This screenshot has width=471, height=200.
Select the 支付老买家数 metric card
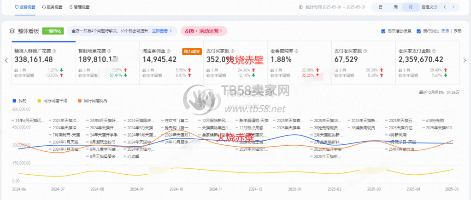coord(364,63)
